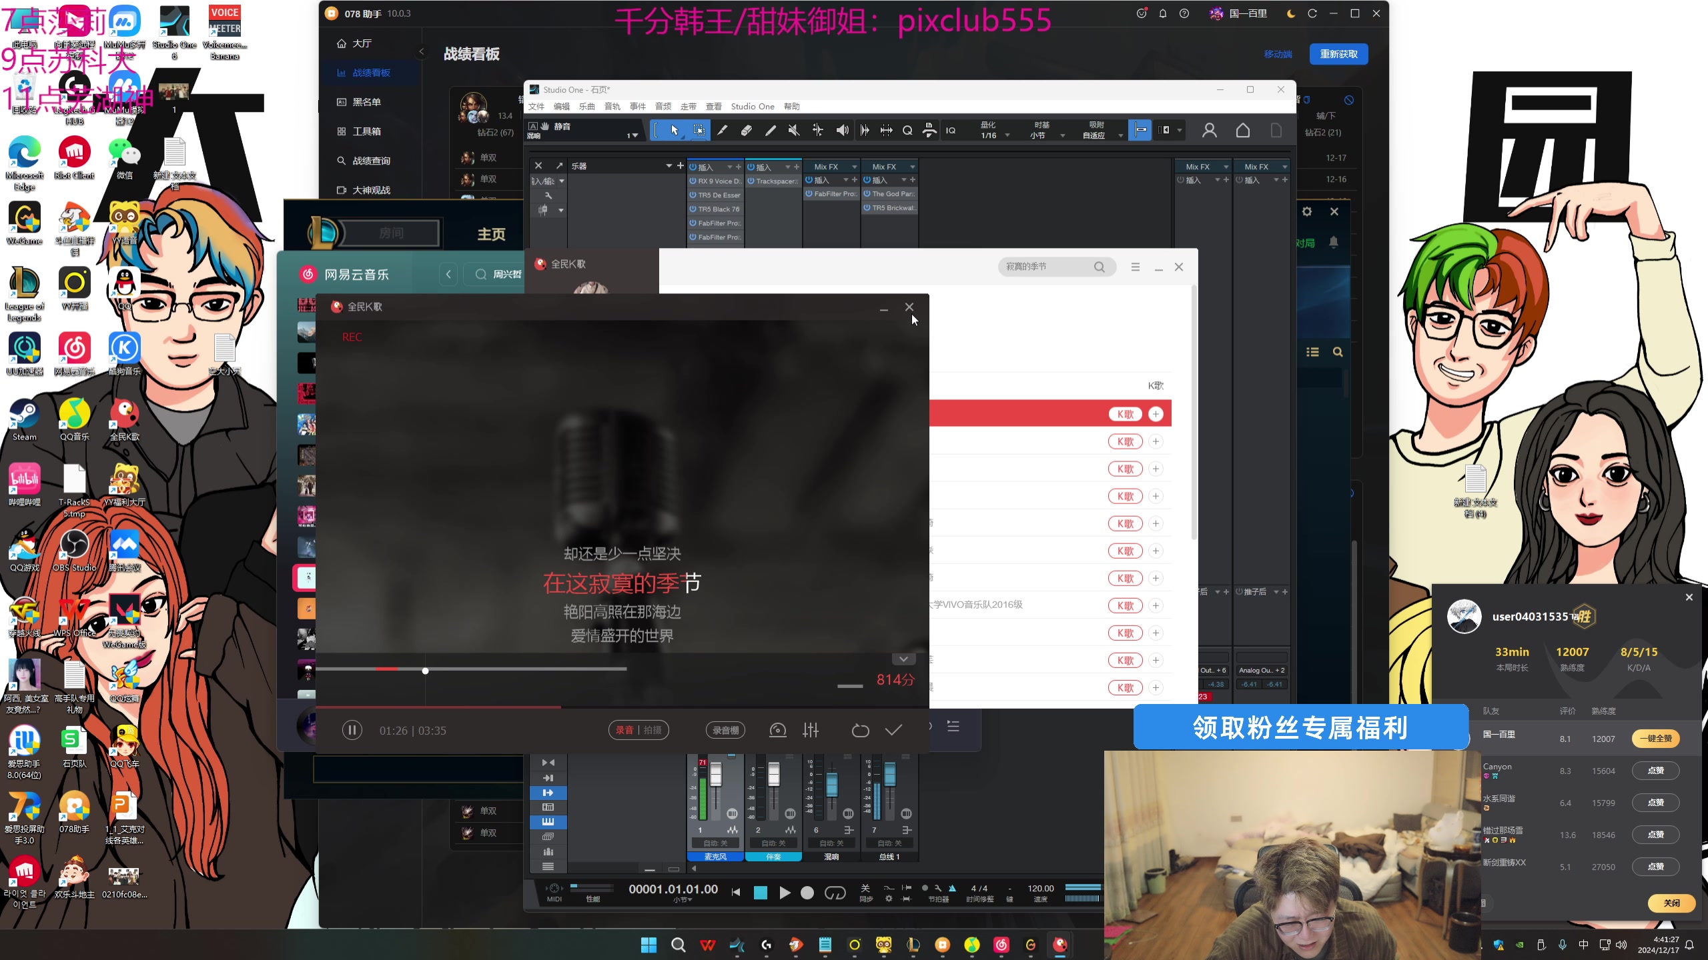Collapse the 078 助手 sidebar arrow
The image size is (1708, 960).
pyautogui.click(x=421, y=51)
